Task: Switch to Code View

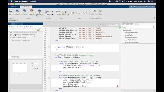Action: [x=113, y=25]
